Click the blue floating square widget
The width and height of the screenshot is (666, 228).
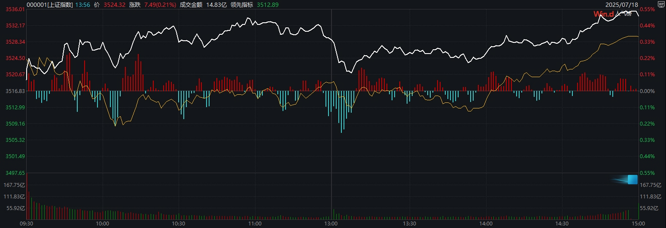pyautogui.click(x=632, y=180)
